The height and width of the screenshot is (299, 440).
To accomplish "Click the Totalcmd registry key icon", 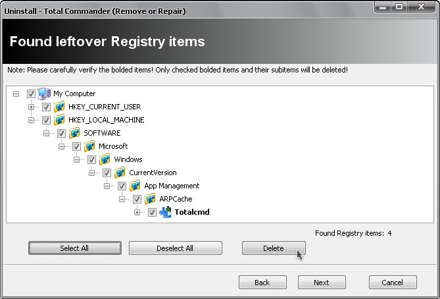I will click(x=165, y=212).
